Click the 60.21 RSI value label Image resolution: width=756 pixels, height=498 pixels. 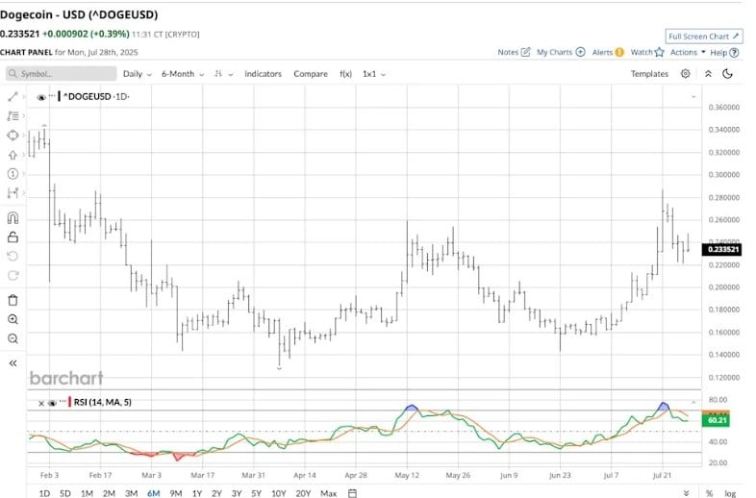pyautogui.click(x=717, y=420)
